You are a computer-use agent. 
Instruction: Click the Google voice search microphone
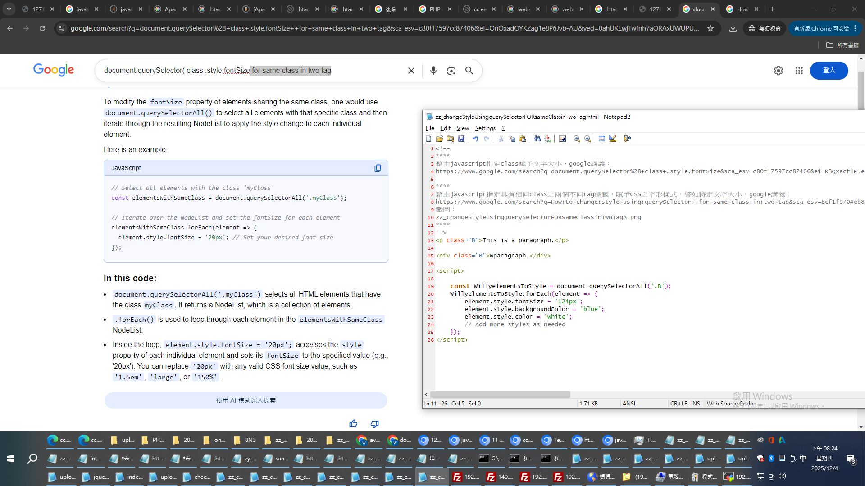point(433,71)
